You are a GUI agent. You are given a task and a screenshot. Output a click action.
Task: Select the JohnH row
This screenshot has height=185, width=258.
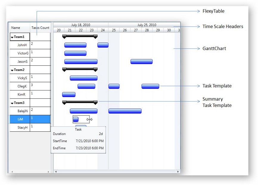[x=22, y=45]
